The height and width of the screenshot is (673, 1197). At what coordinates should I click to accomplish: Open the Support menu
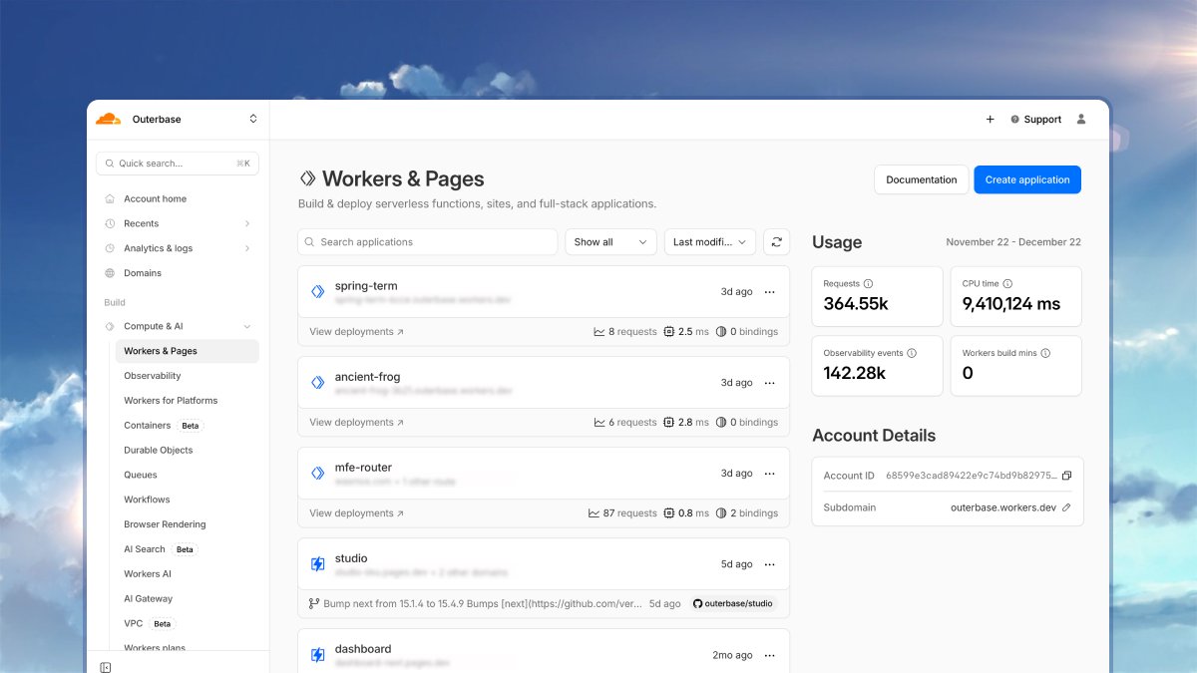click(x=1035, y=119)
